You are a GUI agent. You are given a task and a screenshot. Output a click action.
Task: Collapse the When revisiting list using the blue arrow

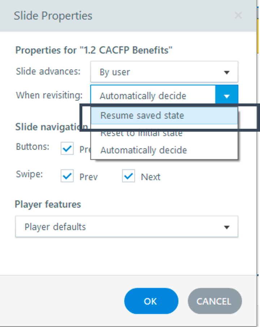[x=227, y=96]
